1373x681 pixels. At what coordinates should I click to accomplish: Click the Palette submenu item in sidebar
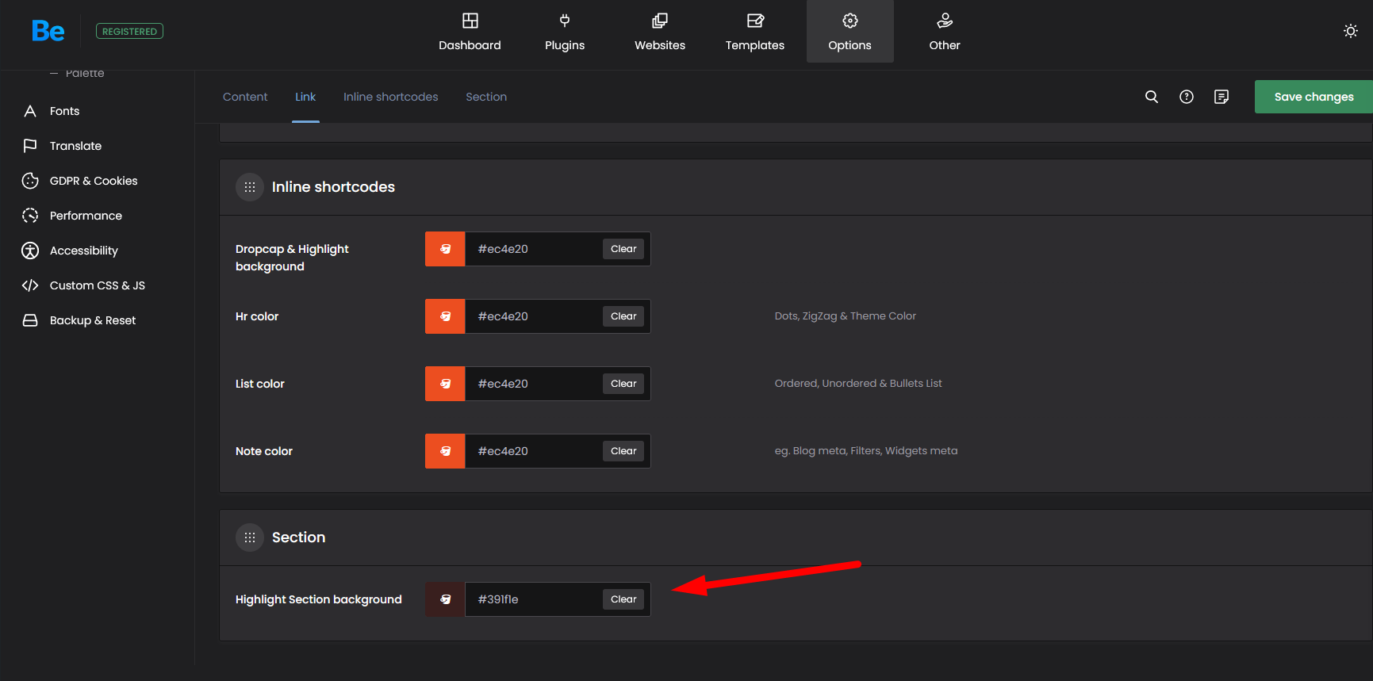tap(85, 73)
